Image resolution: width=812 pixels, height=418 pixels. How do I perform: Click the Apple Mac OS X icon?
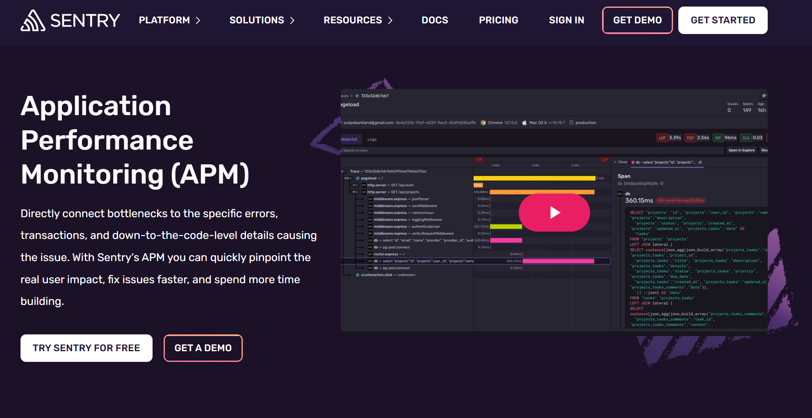[524, 123]
